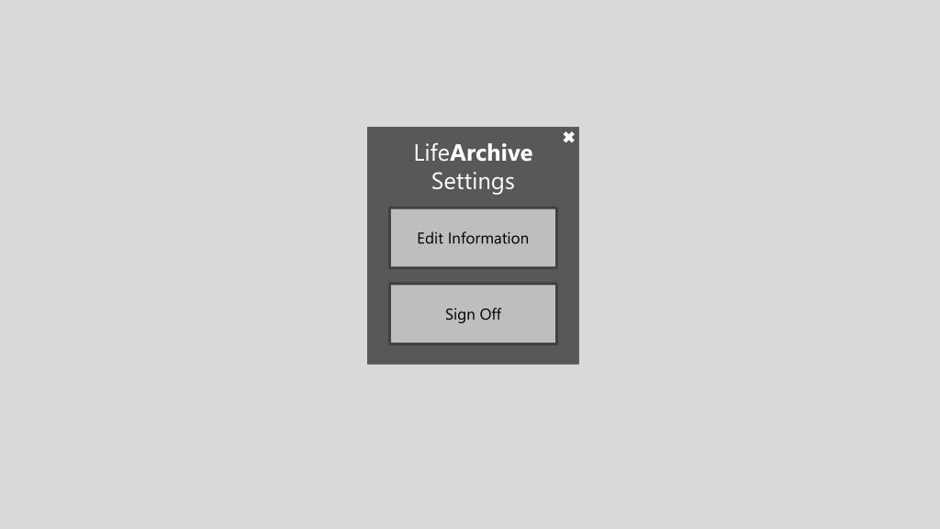Tap the close cross above the LifeArchive title
This screenshot has height=529, width=940.
click(568, 138)
